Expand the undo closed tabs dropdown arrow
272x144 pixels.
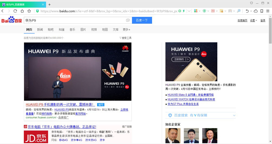pos(251,11)
